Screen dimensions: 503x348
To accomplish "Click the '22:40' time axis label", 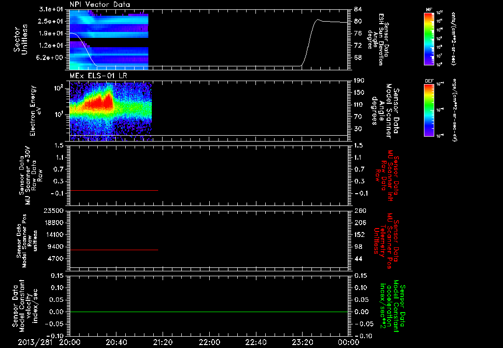I will pyautogui.click(x=255, y=342).
